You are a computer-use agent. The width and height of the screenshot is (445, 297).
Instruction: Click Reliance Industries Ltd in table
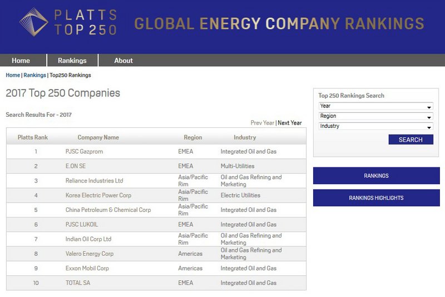94,181
